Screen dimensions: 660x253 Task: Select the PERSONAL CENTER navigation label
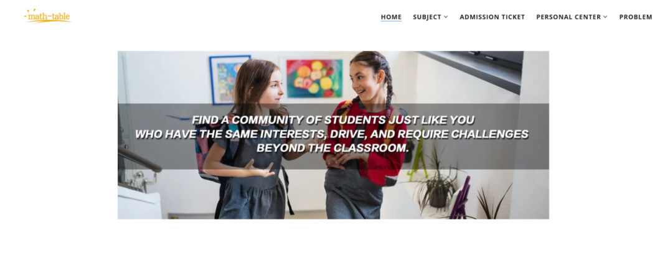coord(568,17)
